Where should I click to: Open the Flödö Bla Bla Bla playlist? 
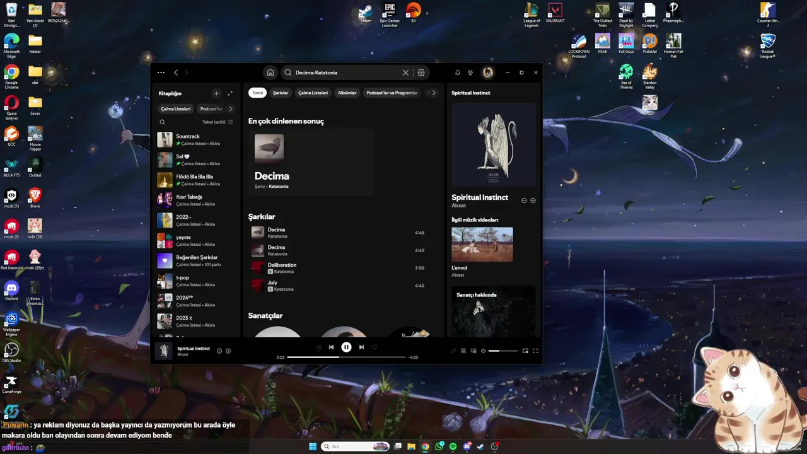(x=197, y=180)
